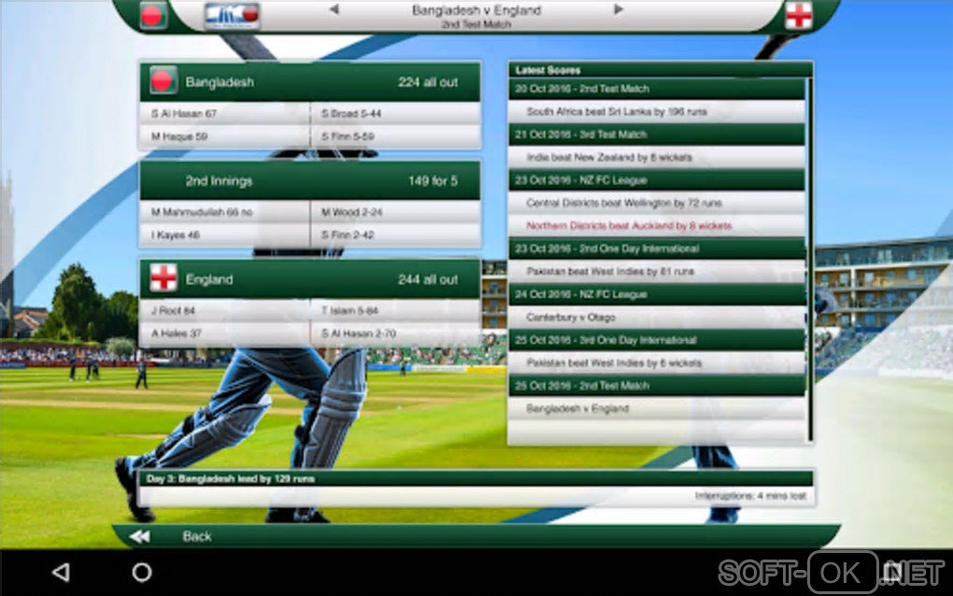Select 23 Oct 2nd One Day International header
This screenshot has height=596, width=953.
pos(657,248)
